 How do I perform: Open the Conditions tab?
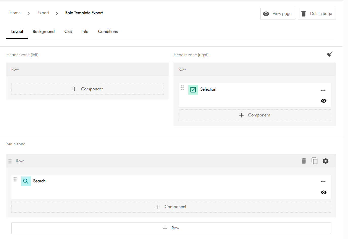tap(108, 32)
